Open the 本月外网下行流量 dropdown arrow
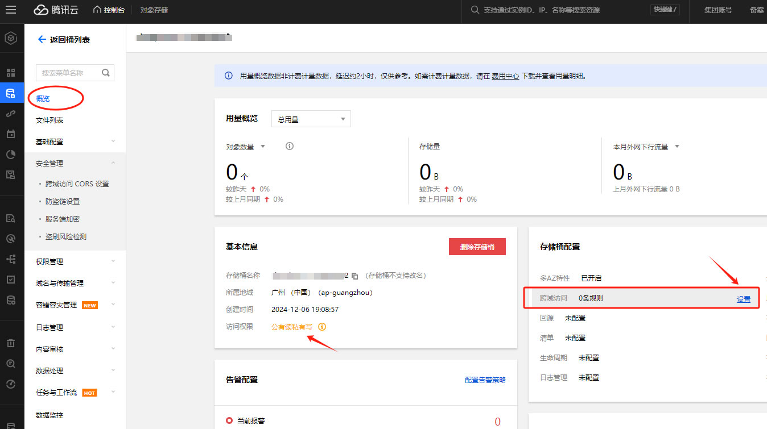Image resolution: width=767 pixels, height=429 pixels. [x=677, y=146]
